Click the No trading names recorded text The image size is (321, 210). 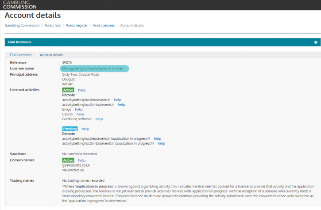[83, 180]
